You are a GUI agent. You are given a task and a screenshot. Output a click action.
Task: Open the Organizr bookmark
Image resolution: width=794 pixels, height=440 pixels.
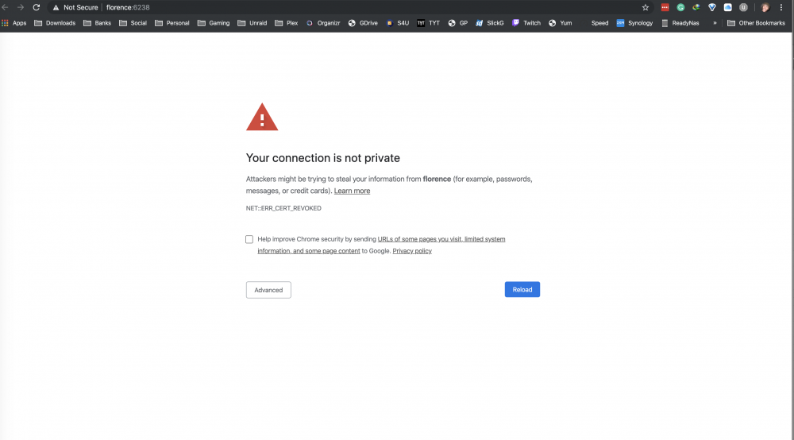323,23
